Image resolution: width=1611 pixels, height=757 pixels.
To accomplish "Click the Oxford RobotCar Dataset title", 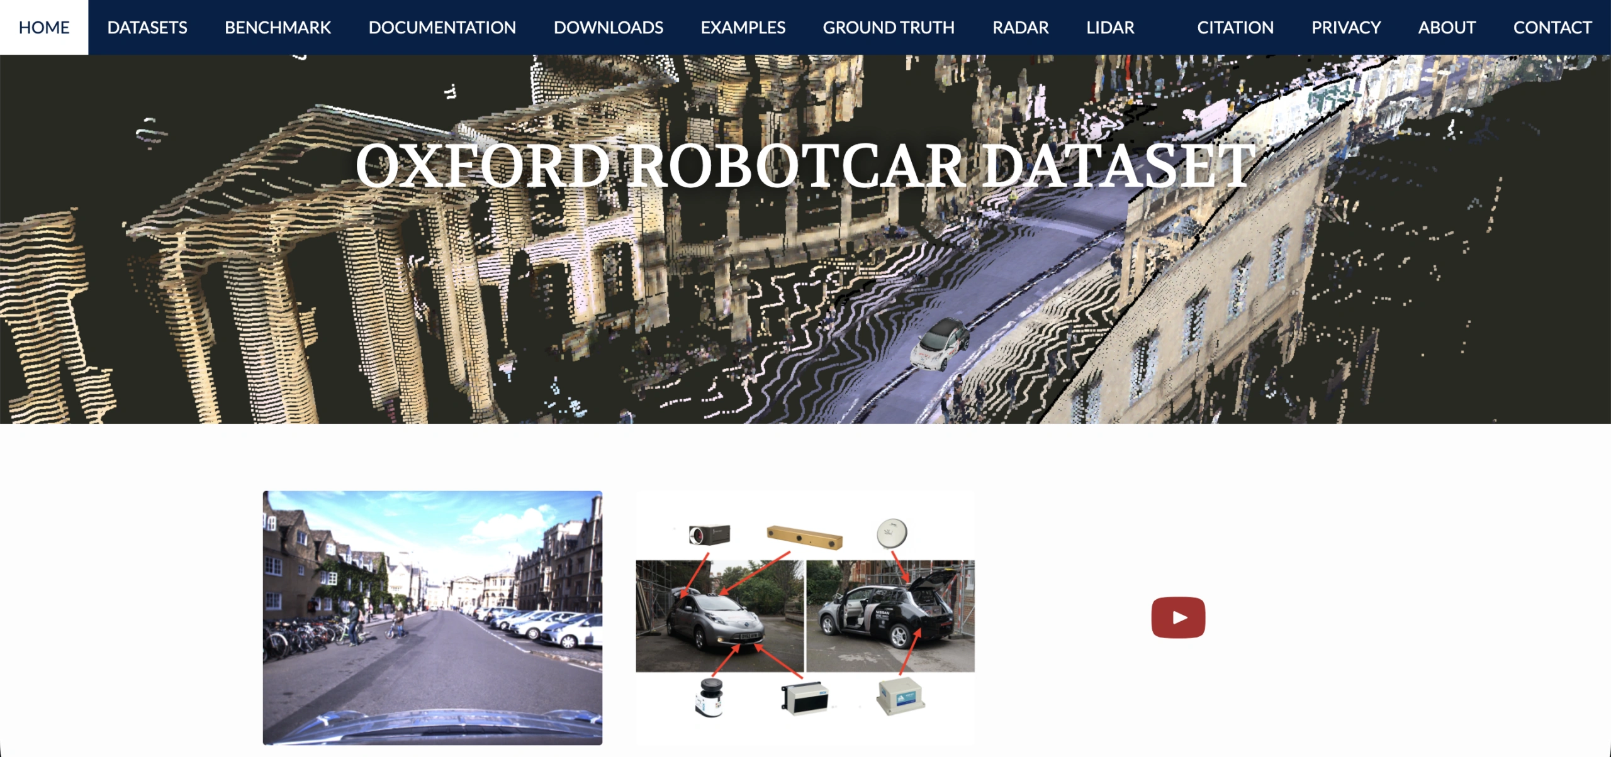I will 805,165.
